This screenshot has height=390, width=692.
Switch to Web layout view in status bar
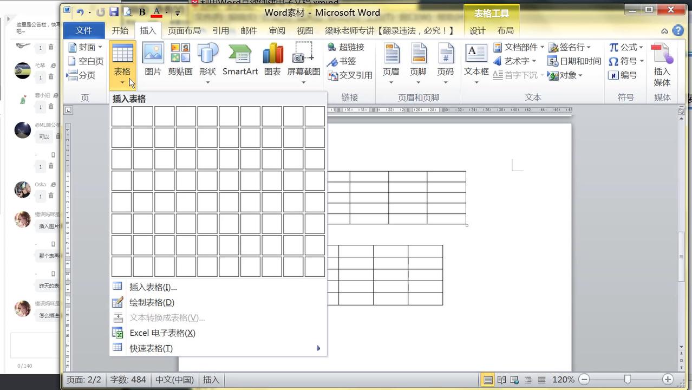click(513, 380)
